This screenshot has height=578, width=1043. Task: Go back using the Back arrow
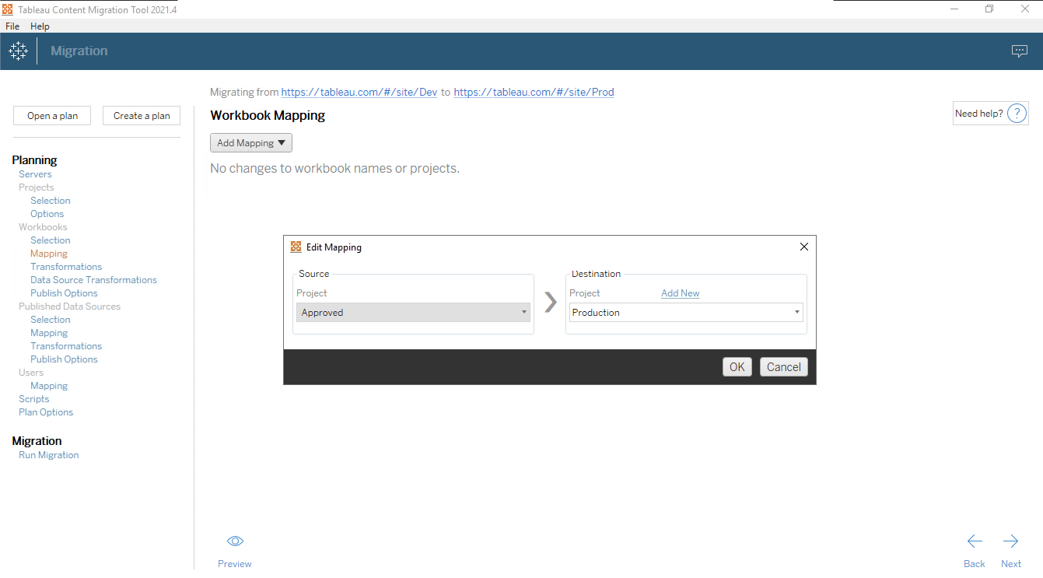975,541
